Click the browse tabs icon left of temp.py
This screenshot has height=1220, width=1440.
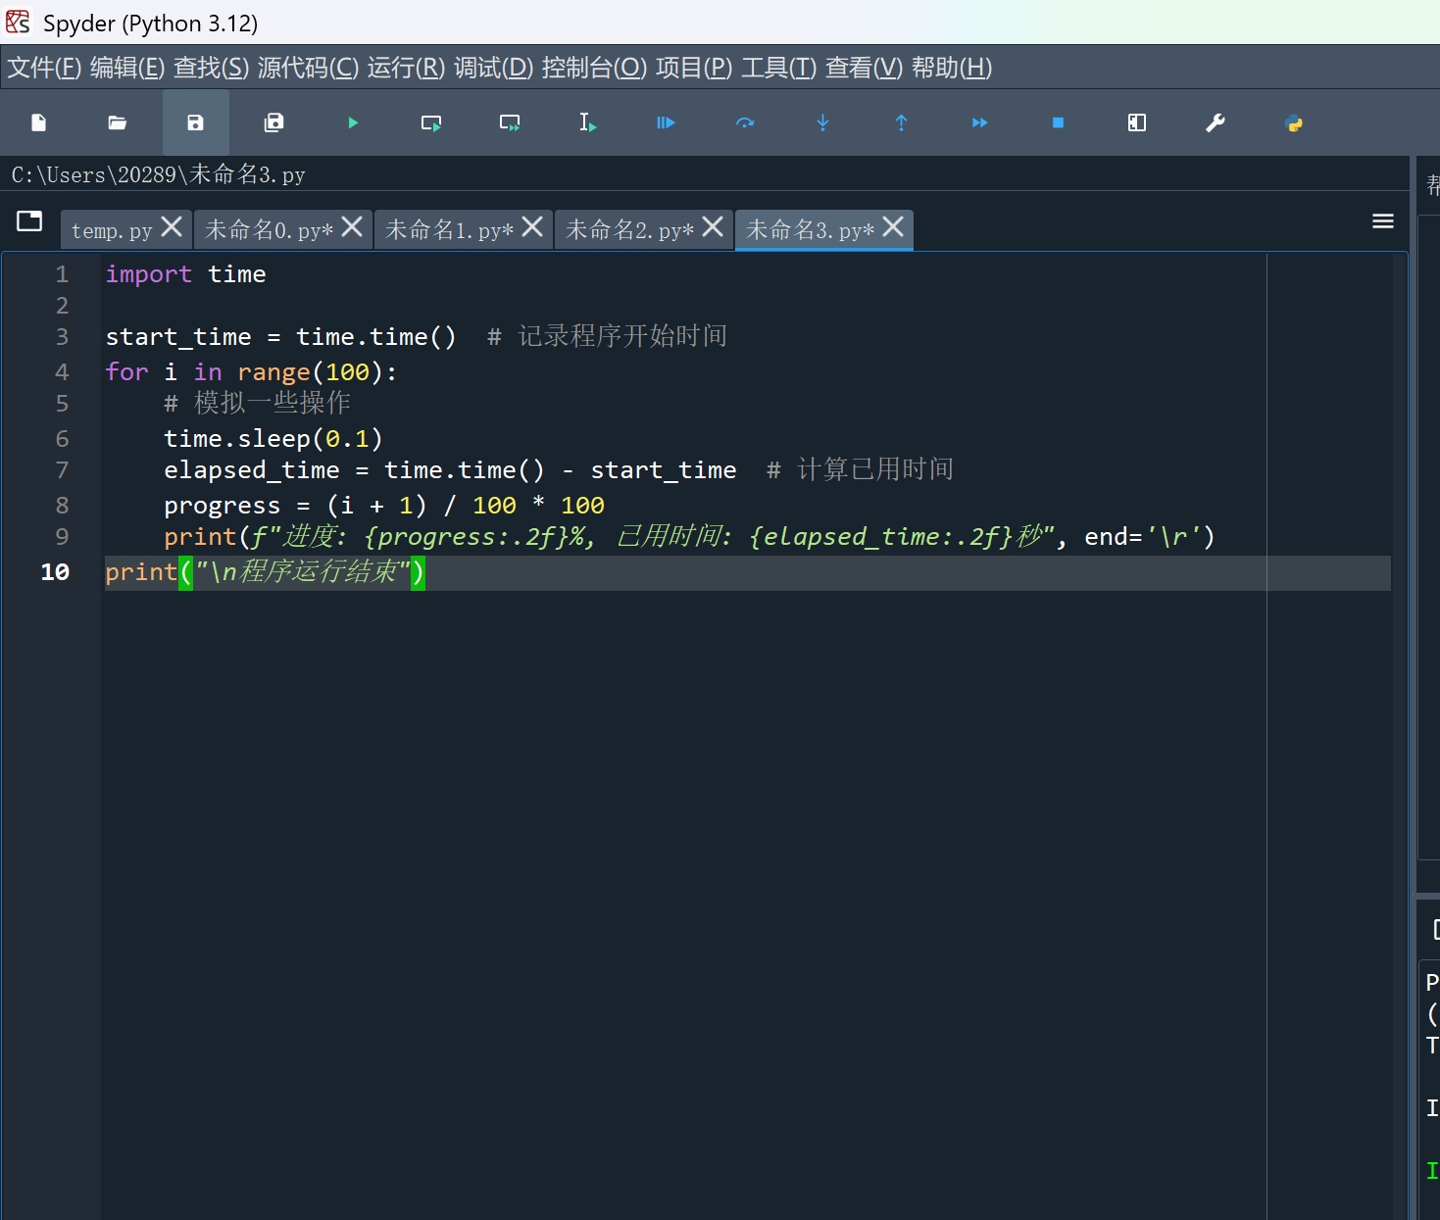click(x=29, y=221)
